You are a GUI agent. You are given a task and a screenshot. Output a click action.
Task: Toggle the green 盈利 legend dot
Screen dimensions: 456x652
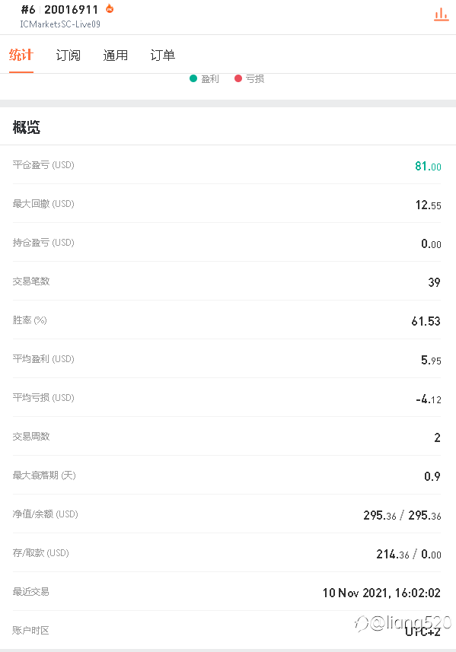tap(193, 78)
